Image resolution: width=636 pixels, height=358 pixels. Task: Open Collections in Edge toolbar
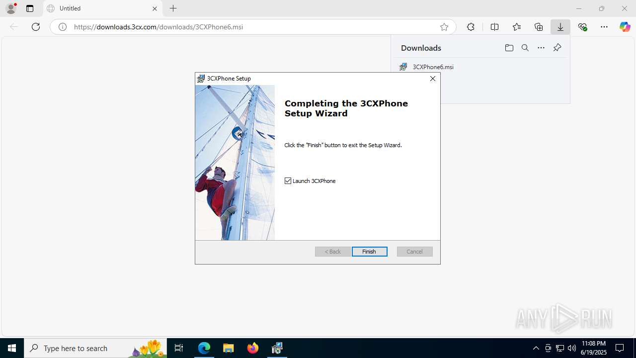(x=539, y=27)
